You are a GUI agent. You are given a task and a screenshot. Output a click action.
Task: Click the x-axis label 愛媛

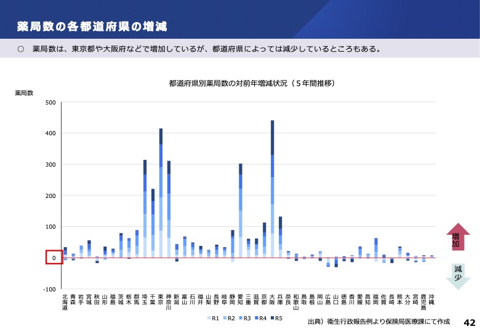[360, 299]
